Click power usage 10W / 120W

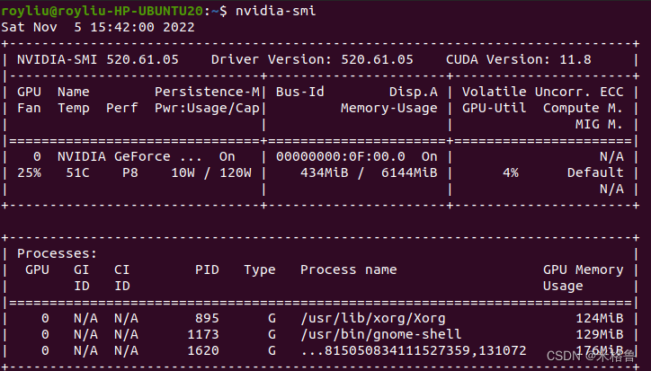(211, 172)
